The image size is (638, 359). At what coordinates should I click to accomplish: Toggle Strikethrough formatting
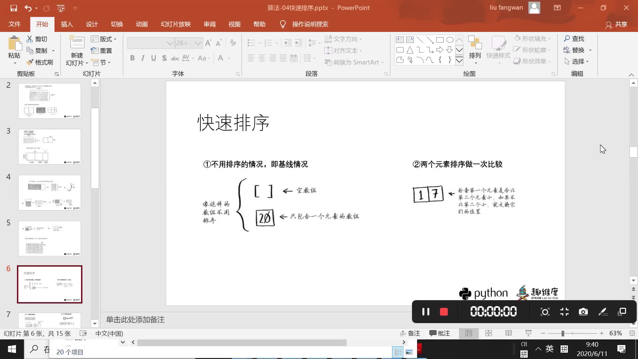pyautogui.click(x=175, y=58)
